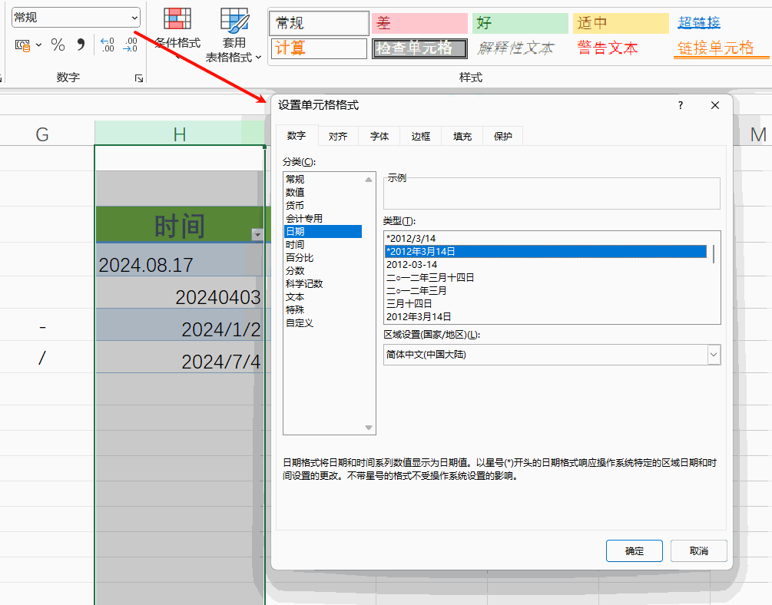The height and width of the screenshot is (605, 772).
Task: Select column H header
Action: 179,134
